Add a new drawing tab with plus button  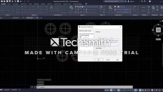[x=41, y=18]
